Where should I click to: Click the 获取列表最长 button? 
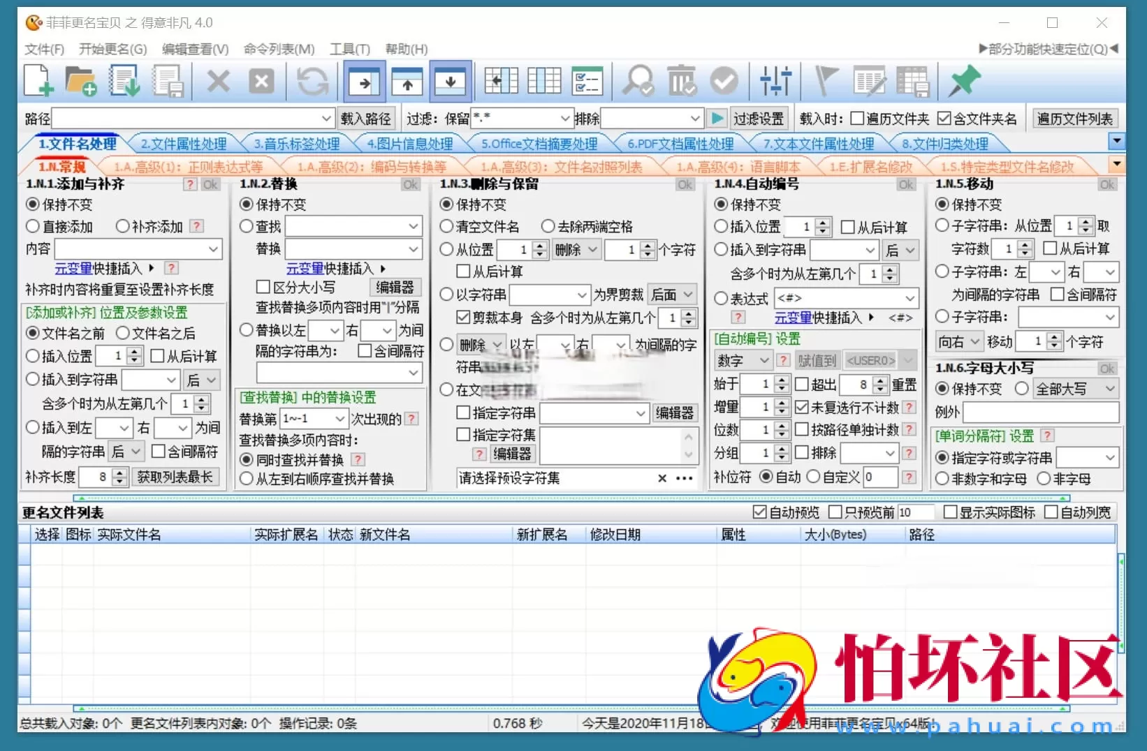[x=175, y=477]
